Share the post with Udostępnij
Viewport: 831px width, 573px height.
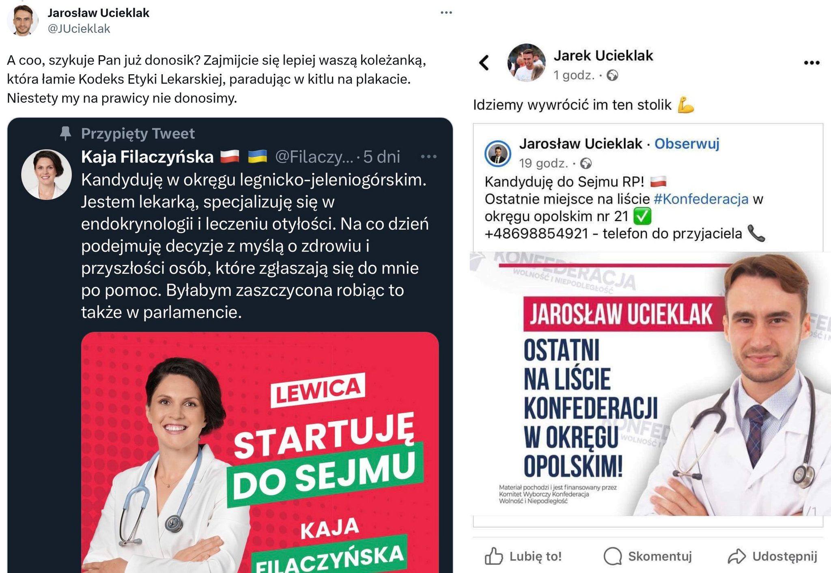coord(773,556)
